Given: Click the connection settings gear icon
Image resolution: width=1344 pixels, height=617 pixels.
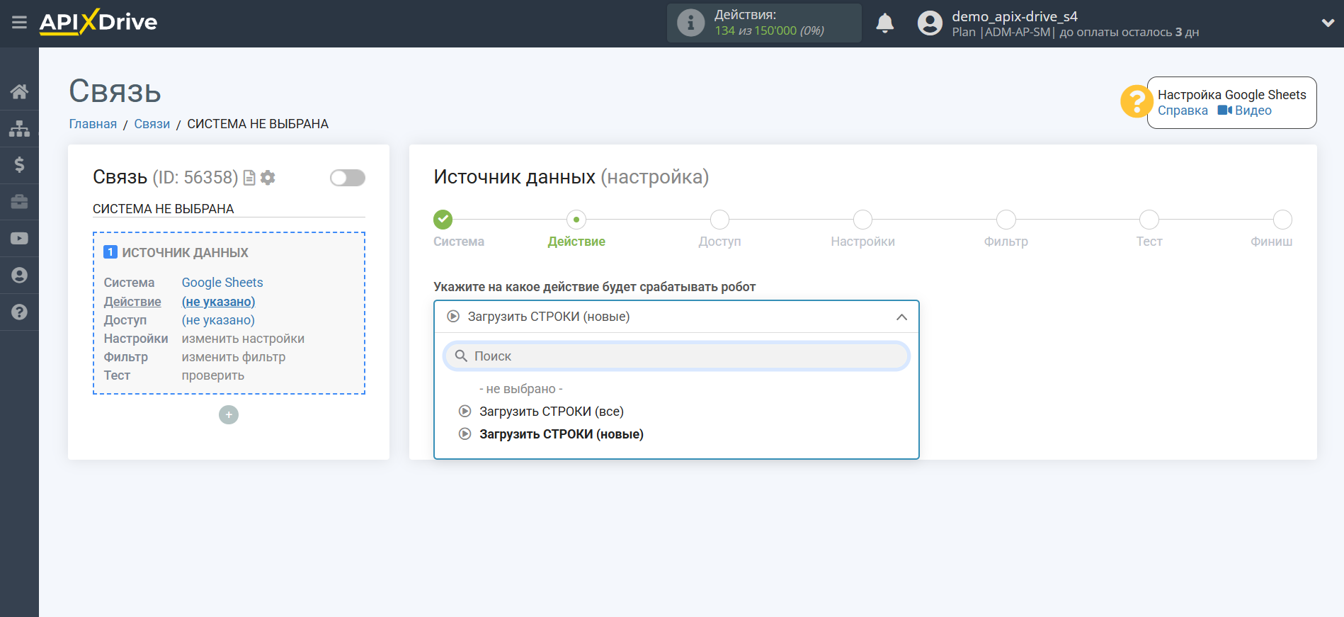Looking at the screenshot, I should 268,178.
